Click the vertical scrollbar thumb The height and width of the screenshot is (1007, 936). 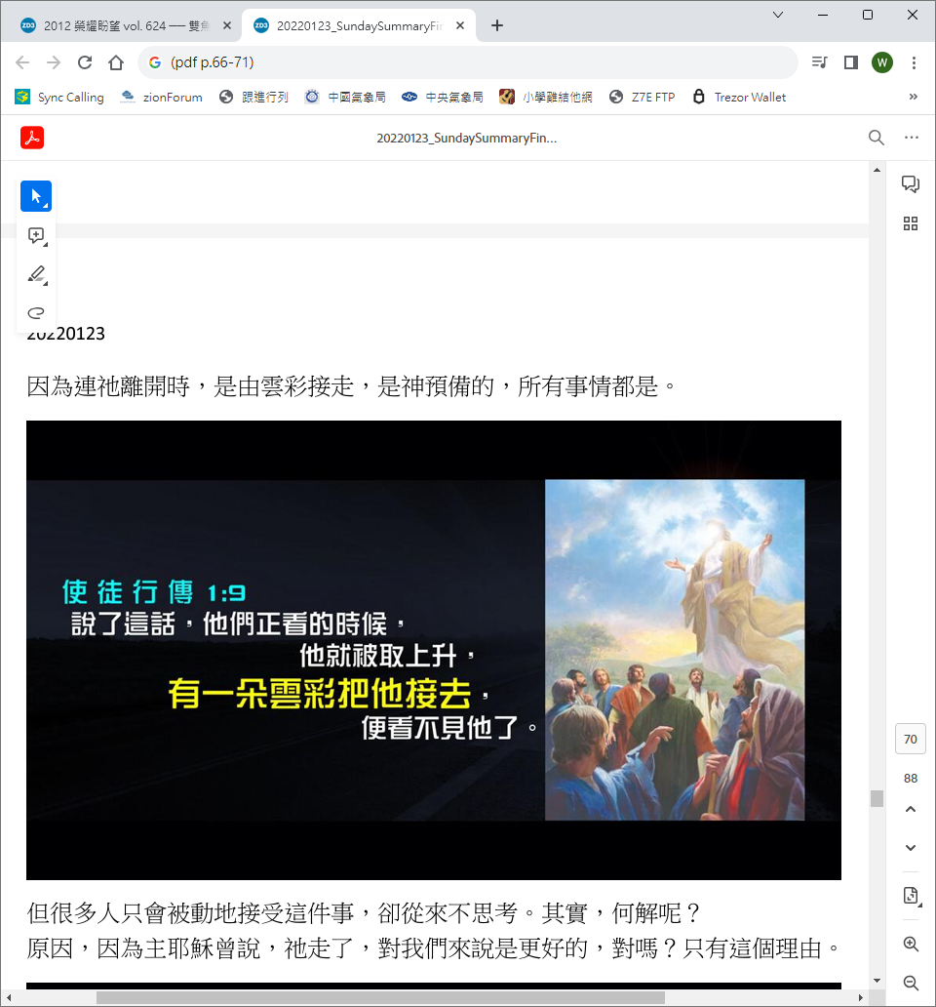pyautogui.click(x=877, y=798)
